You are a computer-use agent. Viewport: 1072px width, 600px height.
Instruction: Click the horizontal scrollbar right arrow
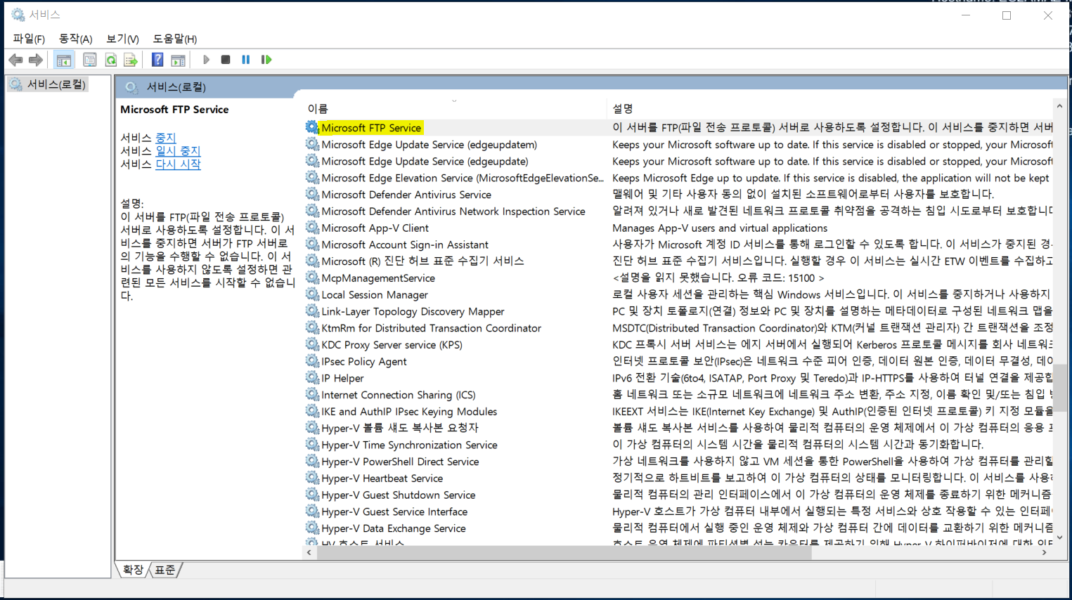click(x=1045, y=553)
